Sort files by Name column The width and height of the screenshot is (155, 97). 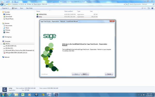pos(38,11)
